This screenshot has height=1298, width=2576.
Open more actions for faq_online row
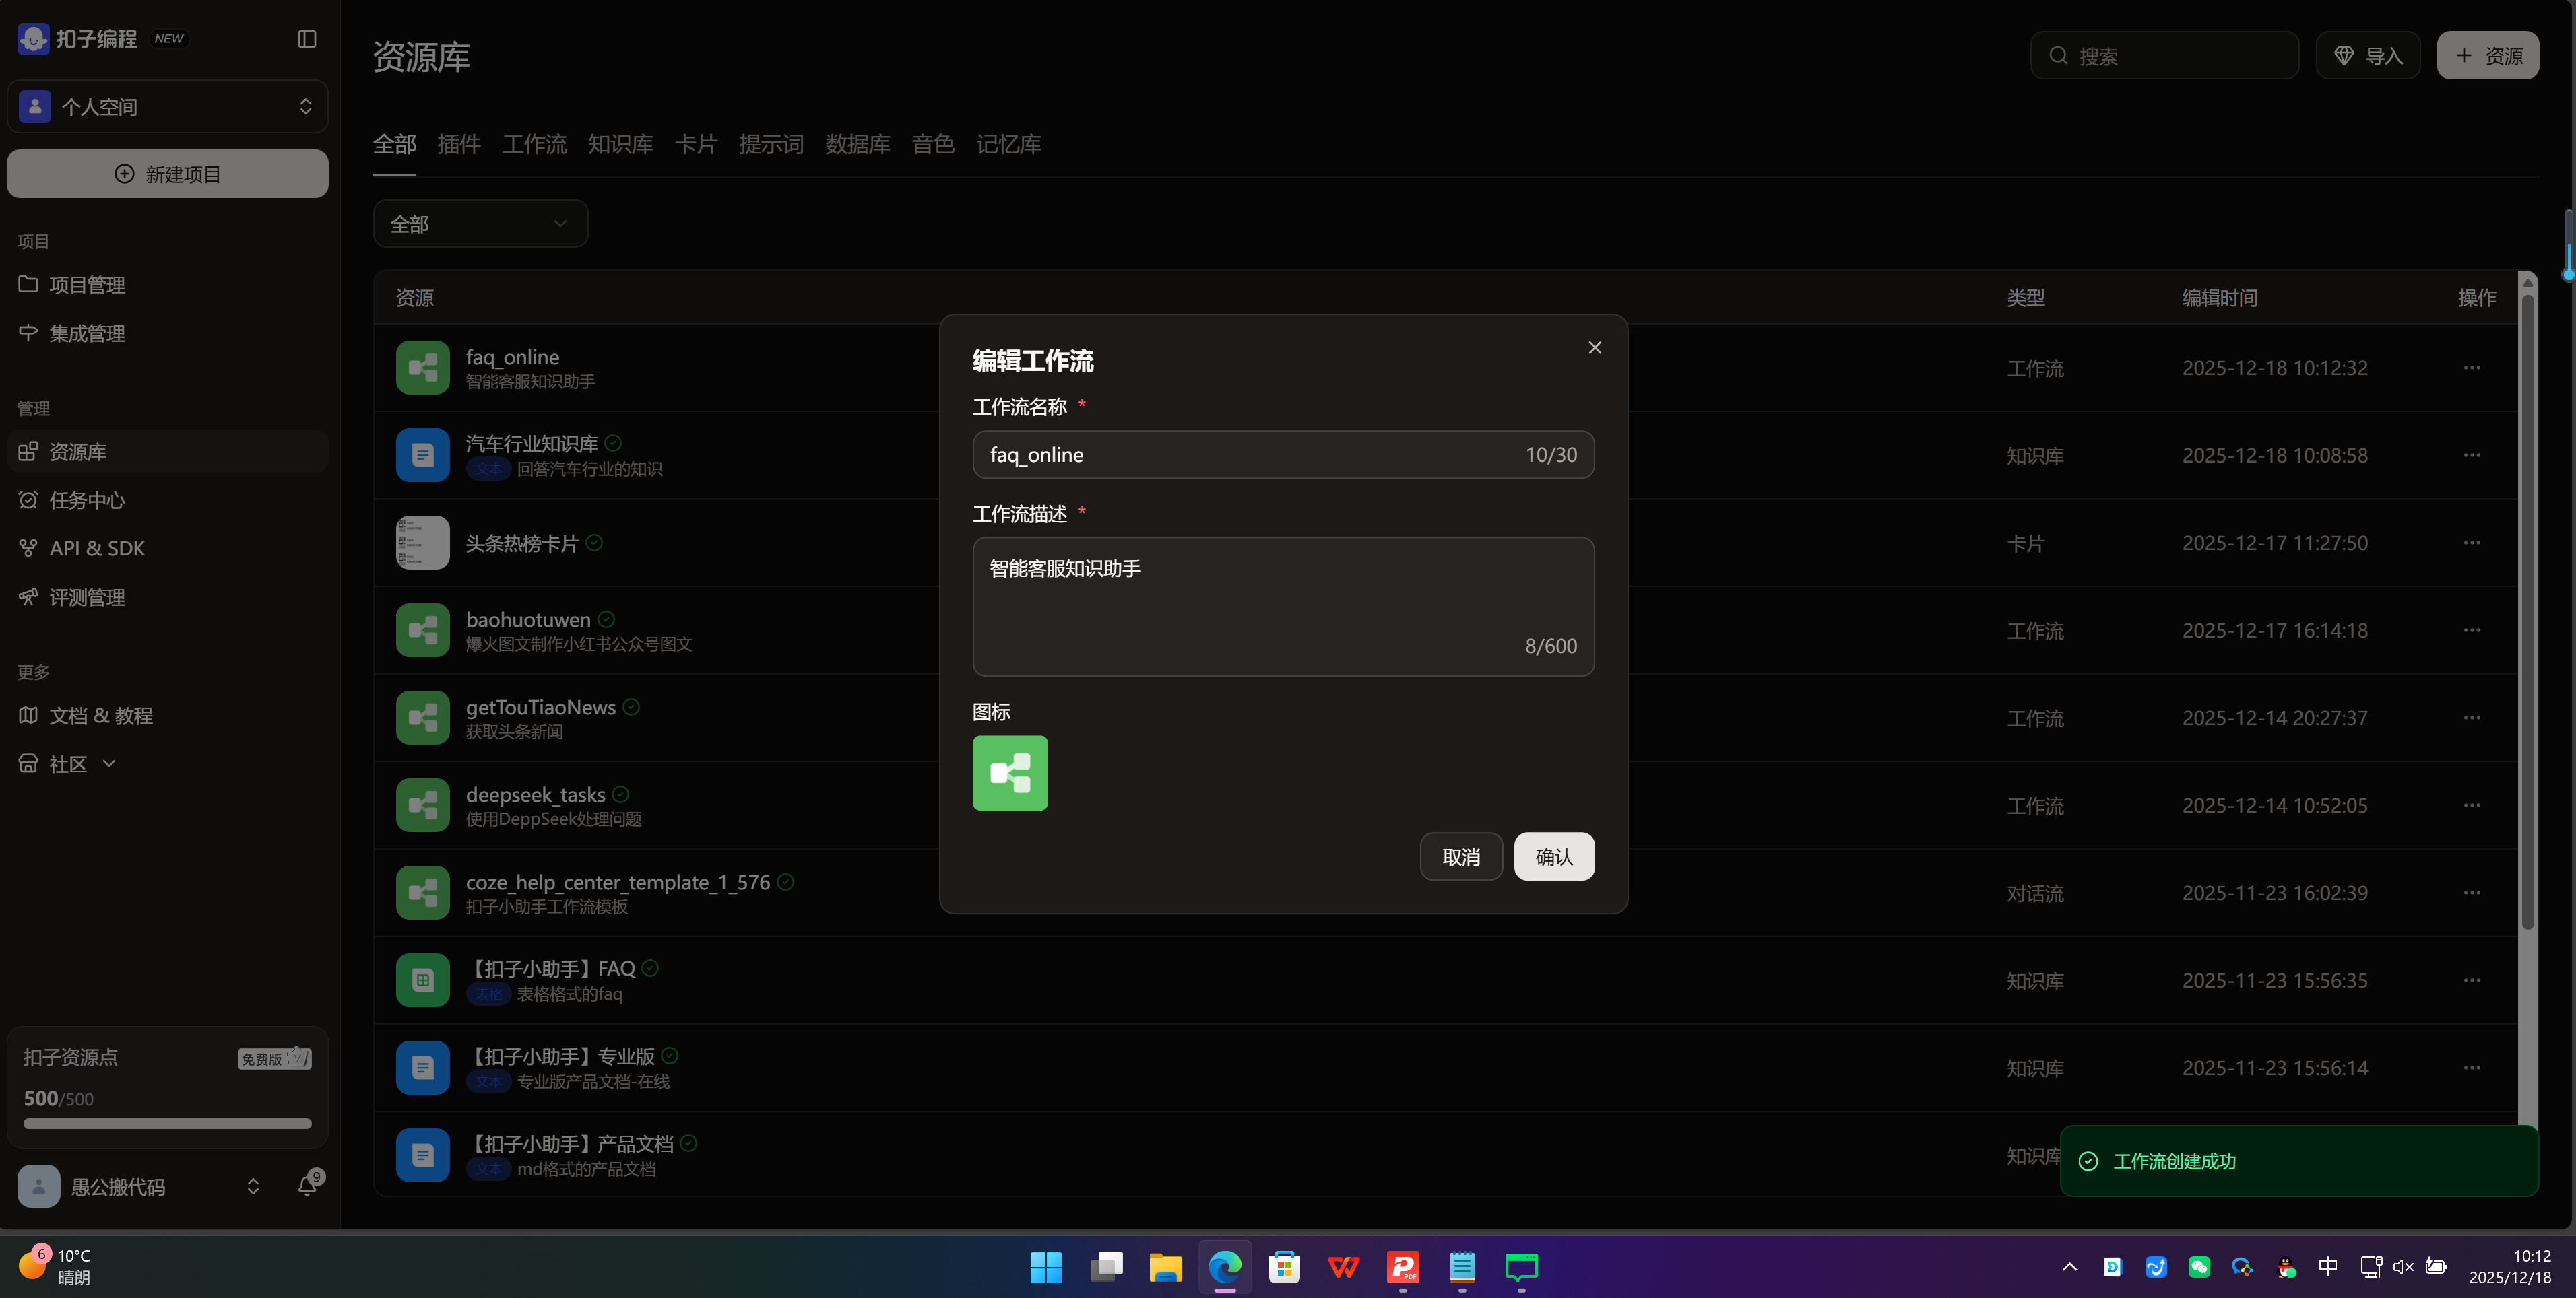click(2471, 368)
